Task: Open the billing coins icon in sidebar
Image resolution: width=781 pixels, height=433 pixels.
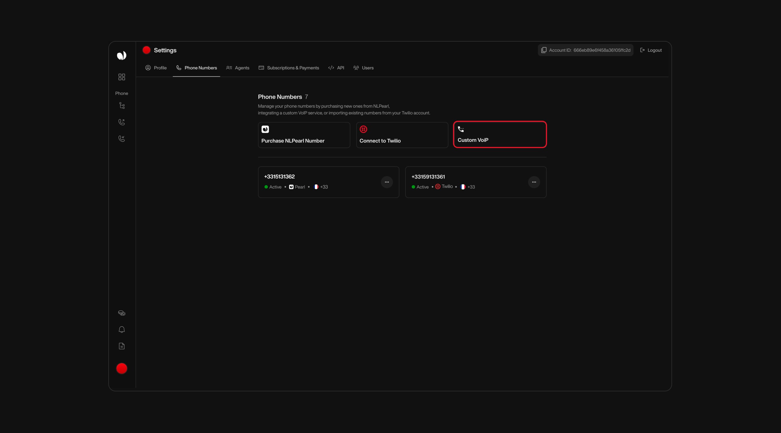Action: [x=121, y=313]
